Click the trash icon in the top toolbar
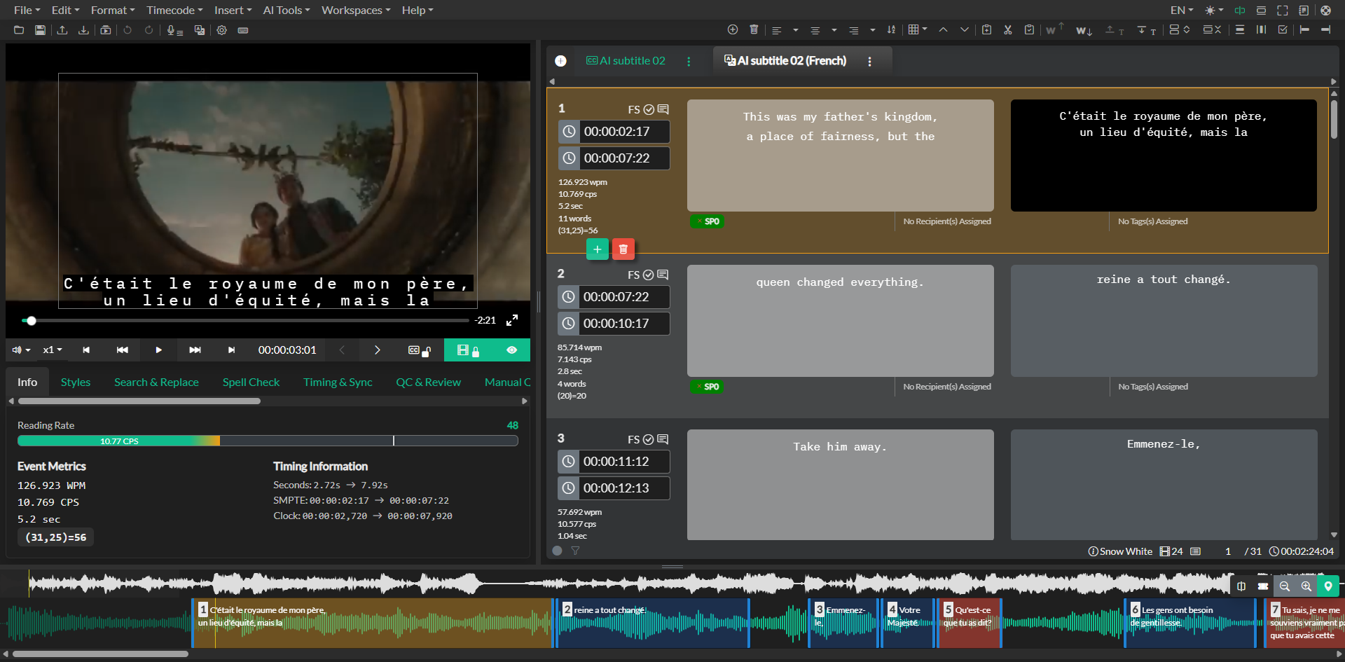This screenshot has height=662, width=1345. point(754,29)
